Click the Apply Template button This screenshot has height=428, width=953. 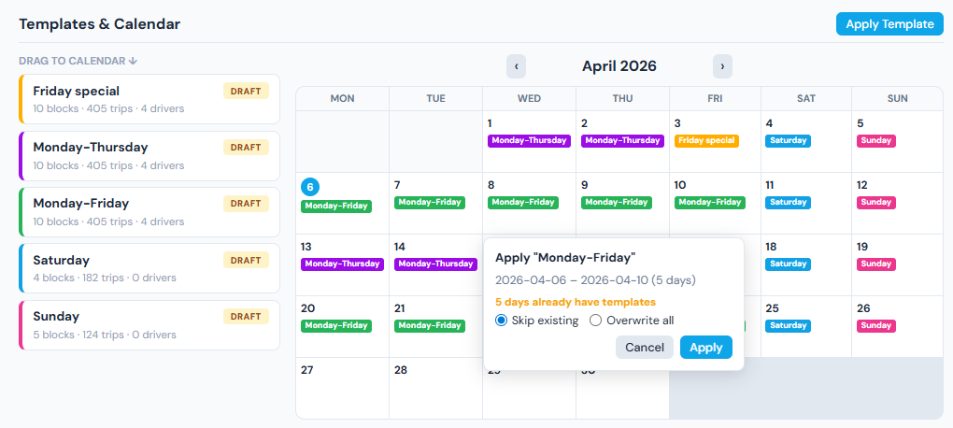[889, 24]
